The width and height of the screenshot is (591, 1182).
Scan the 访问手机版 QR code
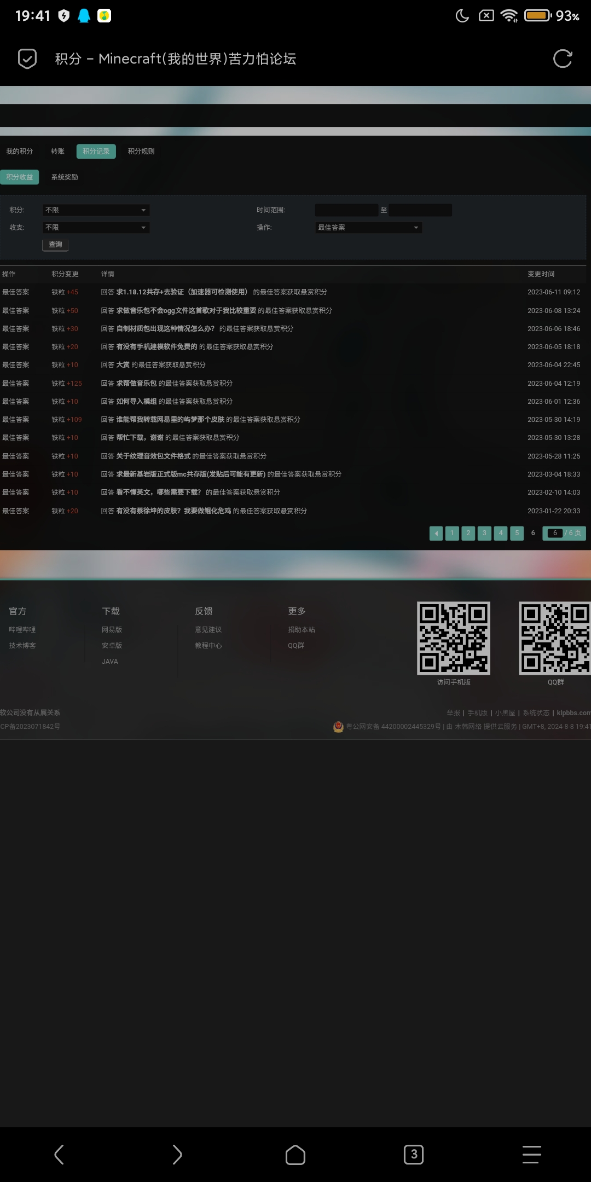pos(454,638)
